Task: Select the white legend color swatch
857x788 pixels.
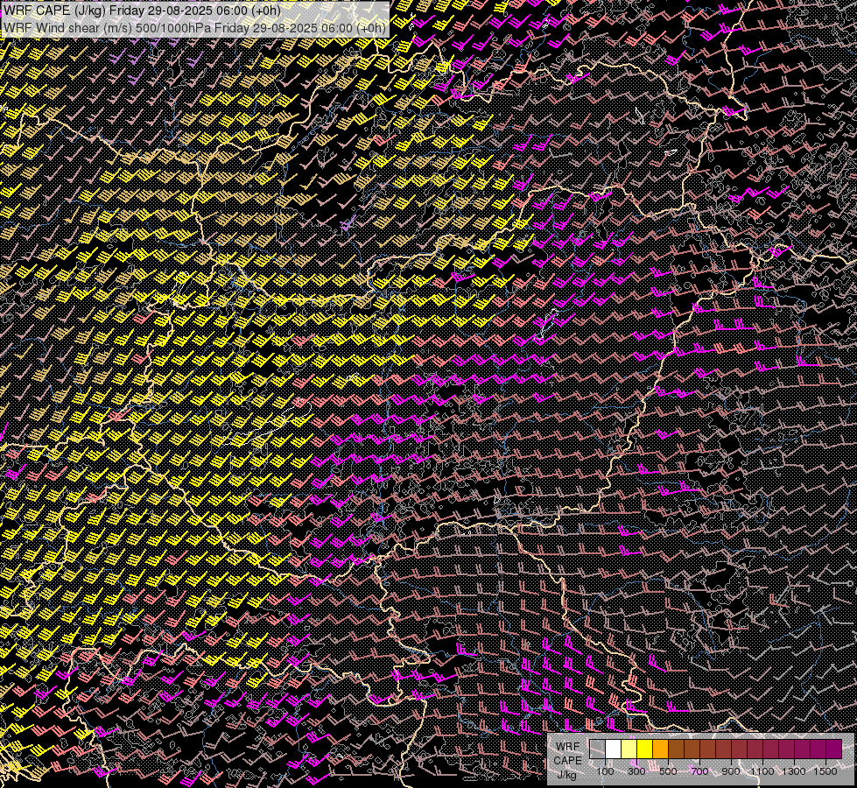Action: click(614, 749)
